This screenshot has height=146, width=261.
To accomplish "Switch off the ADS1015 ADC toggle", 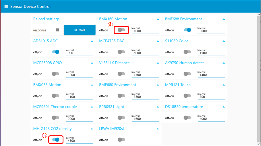I will coord(55,52).
